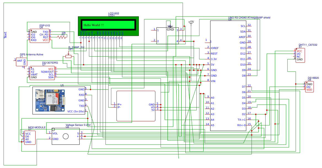Viewport: 322px width, 168px height.
Task: Click the UNO R3 CH340 shield title
Action: pos(249,17)
